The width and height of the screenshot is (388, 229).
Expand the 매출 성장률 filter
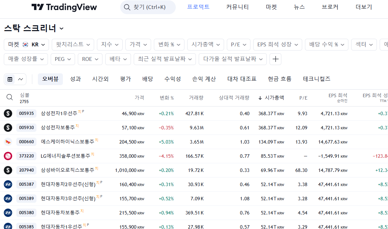click(x=26, y=59)
